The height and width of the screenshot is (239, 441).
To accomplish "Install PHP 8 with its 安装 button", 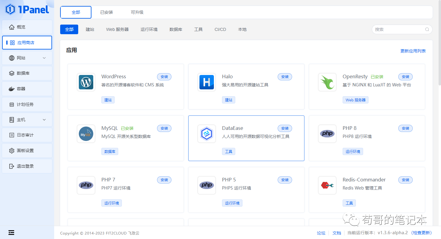I will [x=406, y=128].
